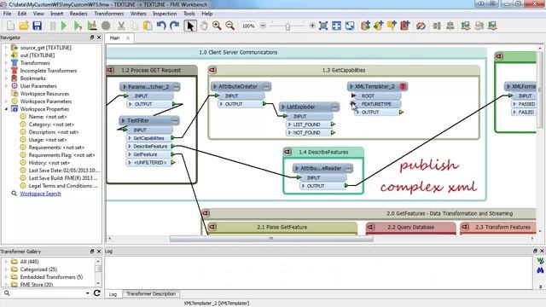
Task: Paste using the clipboard icon
Action: point(148,26)
